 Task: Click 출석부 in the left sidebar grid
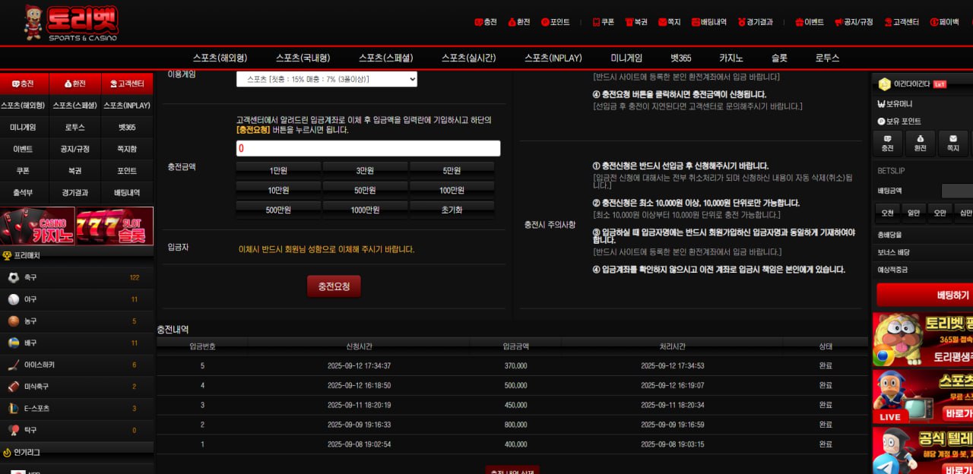click(23, 193)
